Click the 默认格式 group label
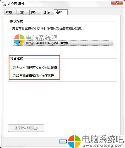 [17, 21]
